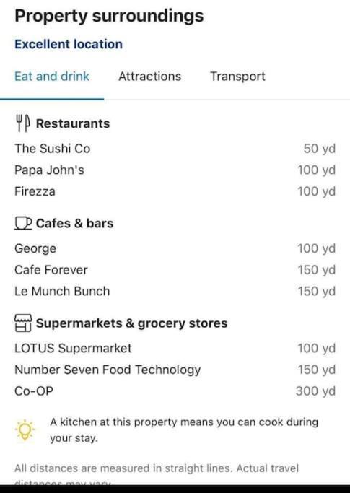This screenshot has width=350, height=493.
Task: Switch to the Attractions tab
Action: 149,77
